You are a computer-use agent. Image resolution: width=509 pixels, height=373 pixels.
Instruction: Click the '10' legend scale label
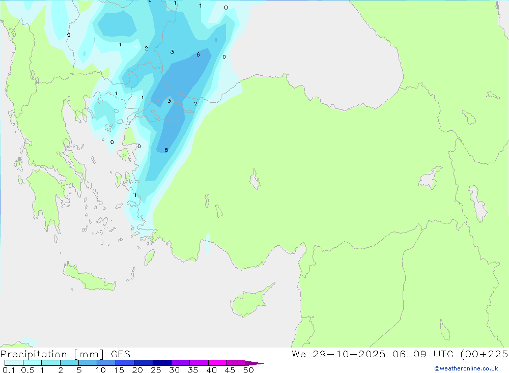pyautogui.click(x=101, y=370)
